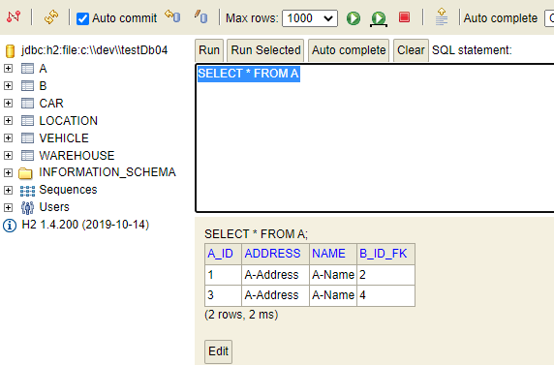
Task: Click the table icon for WAREHOUSE
Action: click(x=27, y=155)
